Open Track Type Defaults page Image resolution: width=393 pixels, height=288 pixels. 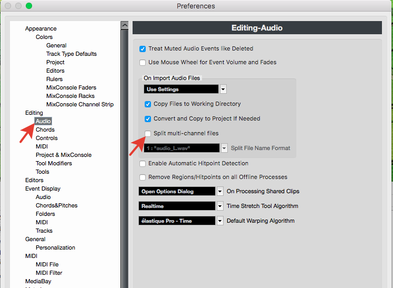[72, 54]
